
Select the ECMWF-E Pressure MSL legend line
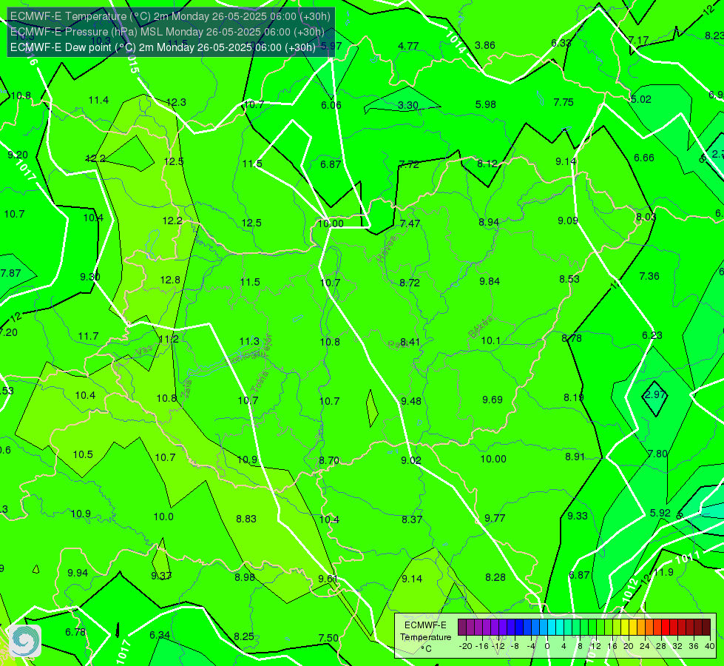(x=167, y=32)
